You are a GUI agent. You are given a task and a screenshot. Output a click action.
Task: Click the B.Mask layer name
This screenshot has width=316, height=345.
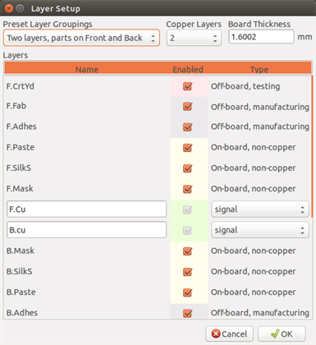tap(21, 251)
